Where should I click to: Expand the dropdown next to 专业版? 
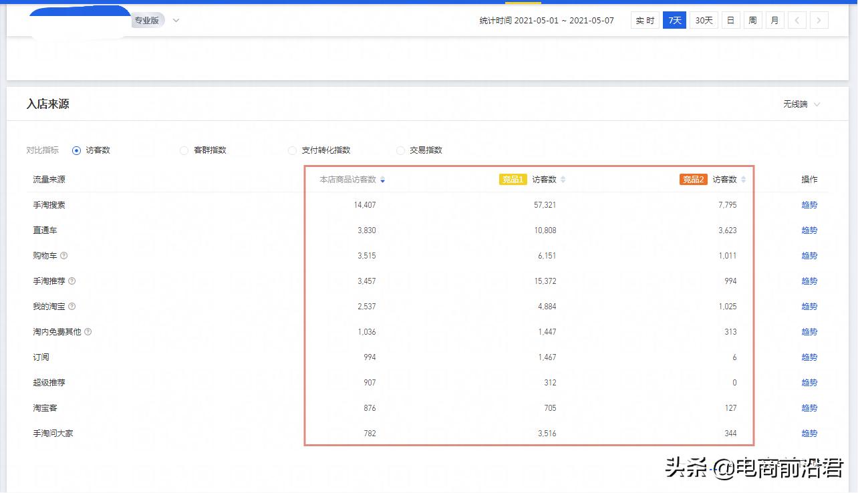coord(175,20)
